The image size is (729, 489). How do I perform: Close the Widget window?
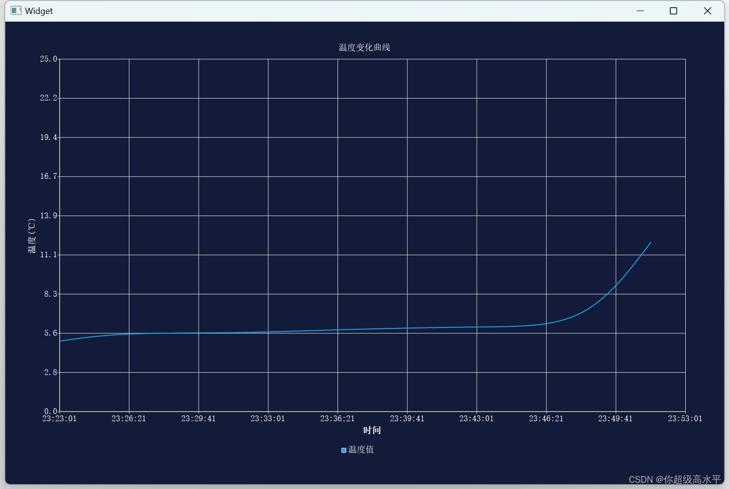point(707,11)
